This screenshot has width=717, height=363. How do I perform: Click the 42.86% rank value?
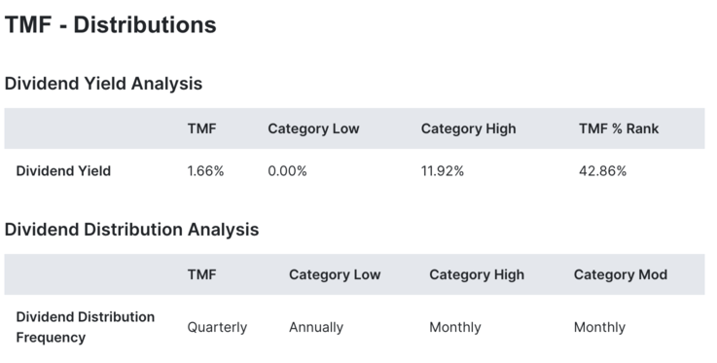[x=602, y=171]
